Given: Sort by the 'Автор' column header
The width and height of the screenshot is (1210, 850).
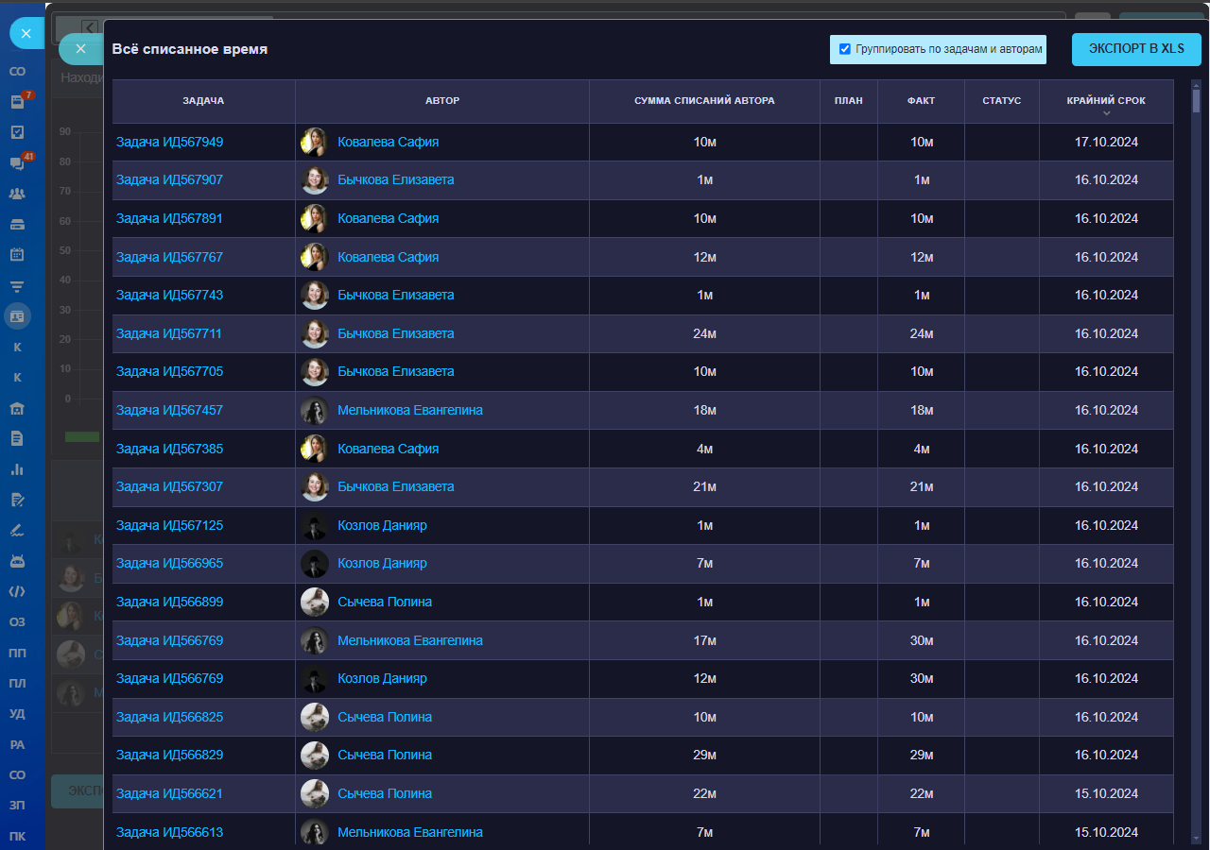Looking at the screenshot, I should 442,101.
